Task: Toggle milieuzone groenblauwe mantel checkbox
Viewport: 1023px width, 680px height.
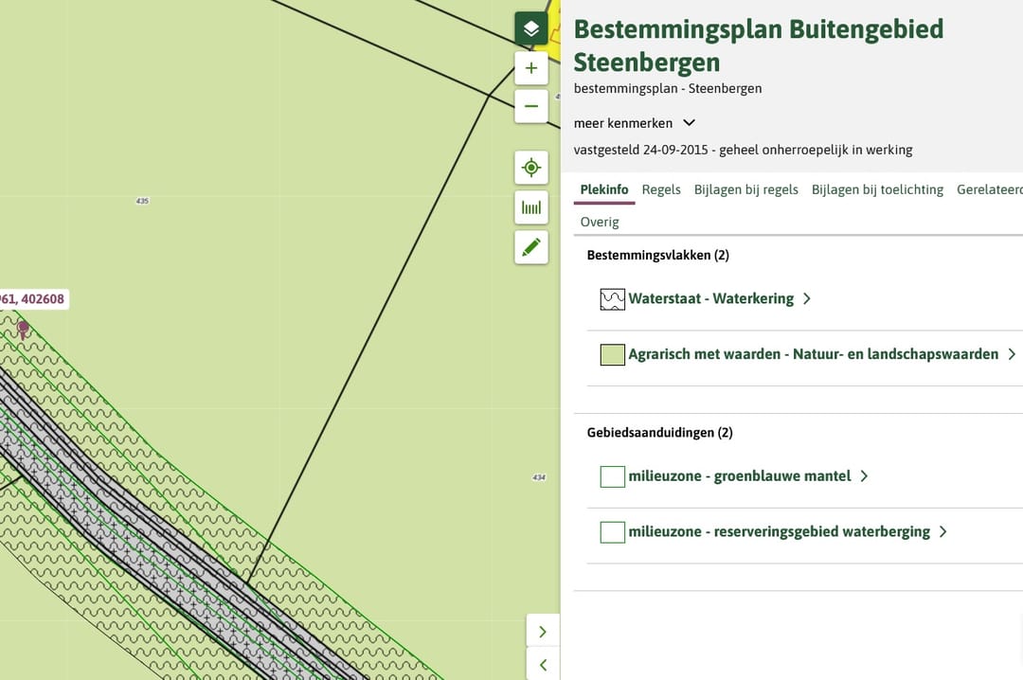Action: [x=612, y=476]
